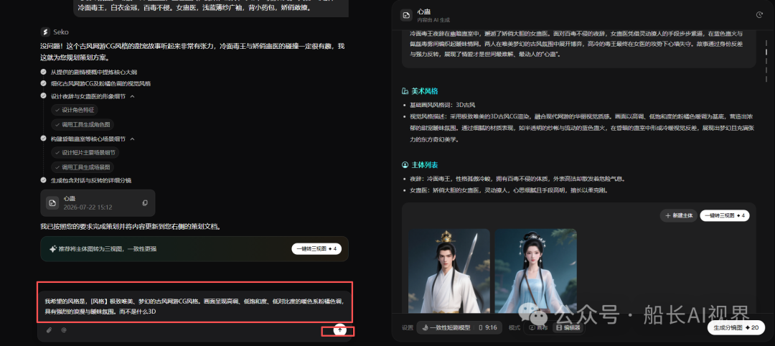
Task: Open history clock icon at panel top right
Action: 759,15
